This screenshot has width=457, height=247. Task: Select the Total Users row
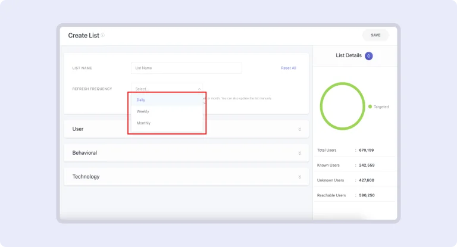pyautogui.click(x=354, y=150)
